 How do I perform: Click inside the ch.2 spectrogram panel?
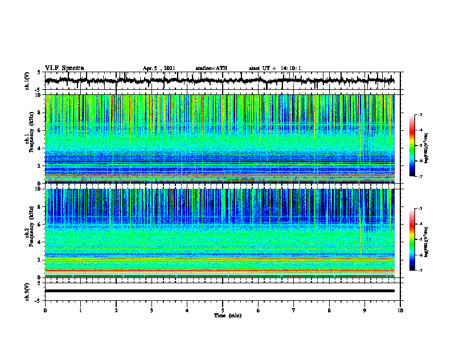(219, 233)
